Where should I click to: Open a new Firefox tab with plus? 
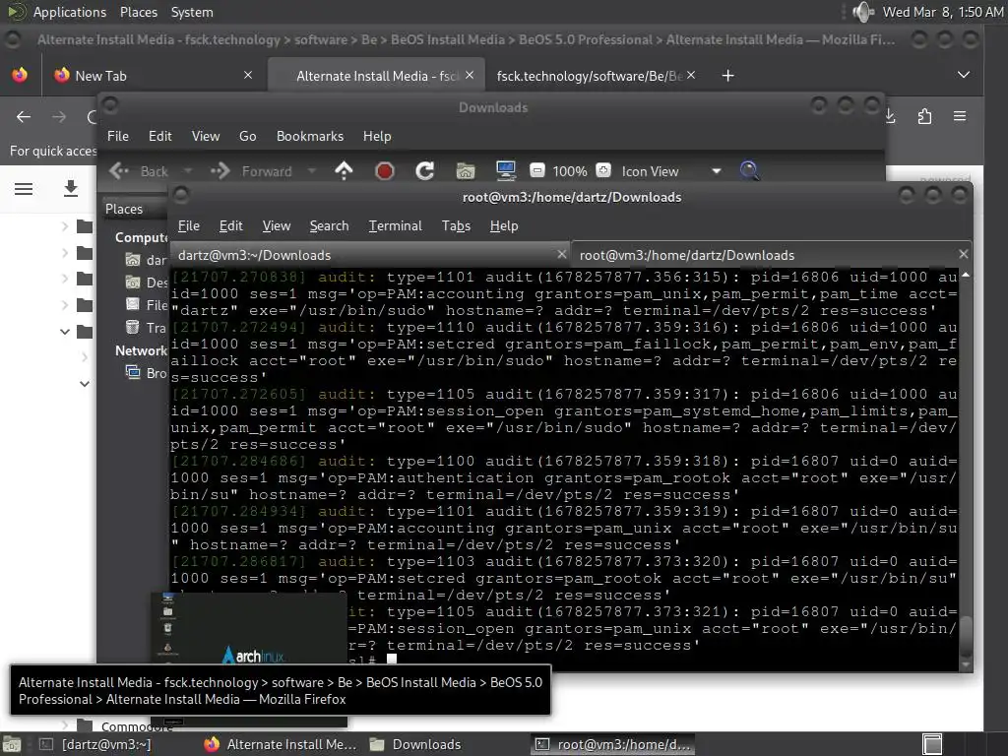[x=727, y=76]
